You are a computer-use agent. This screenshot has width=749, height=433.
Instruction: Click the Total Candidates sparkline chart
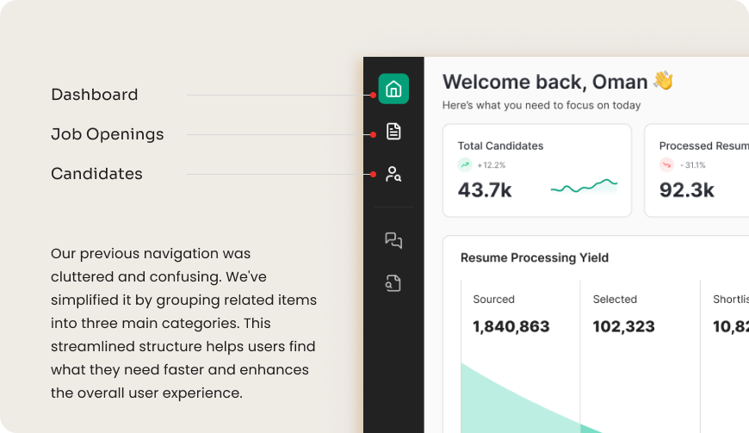(584, 186)
